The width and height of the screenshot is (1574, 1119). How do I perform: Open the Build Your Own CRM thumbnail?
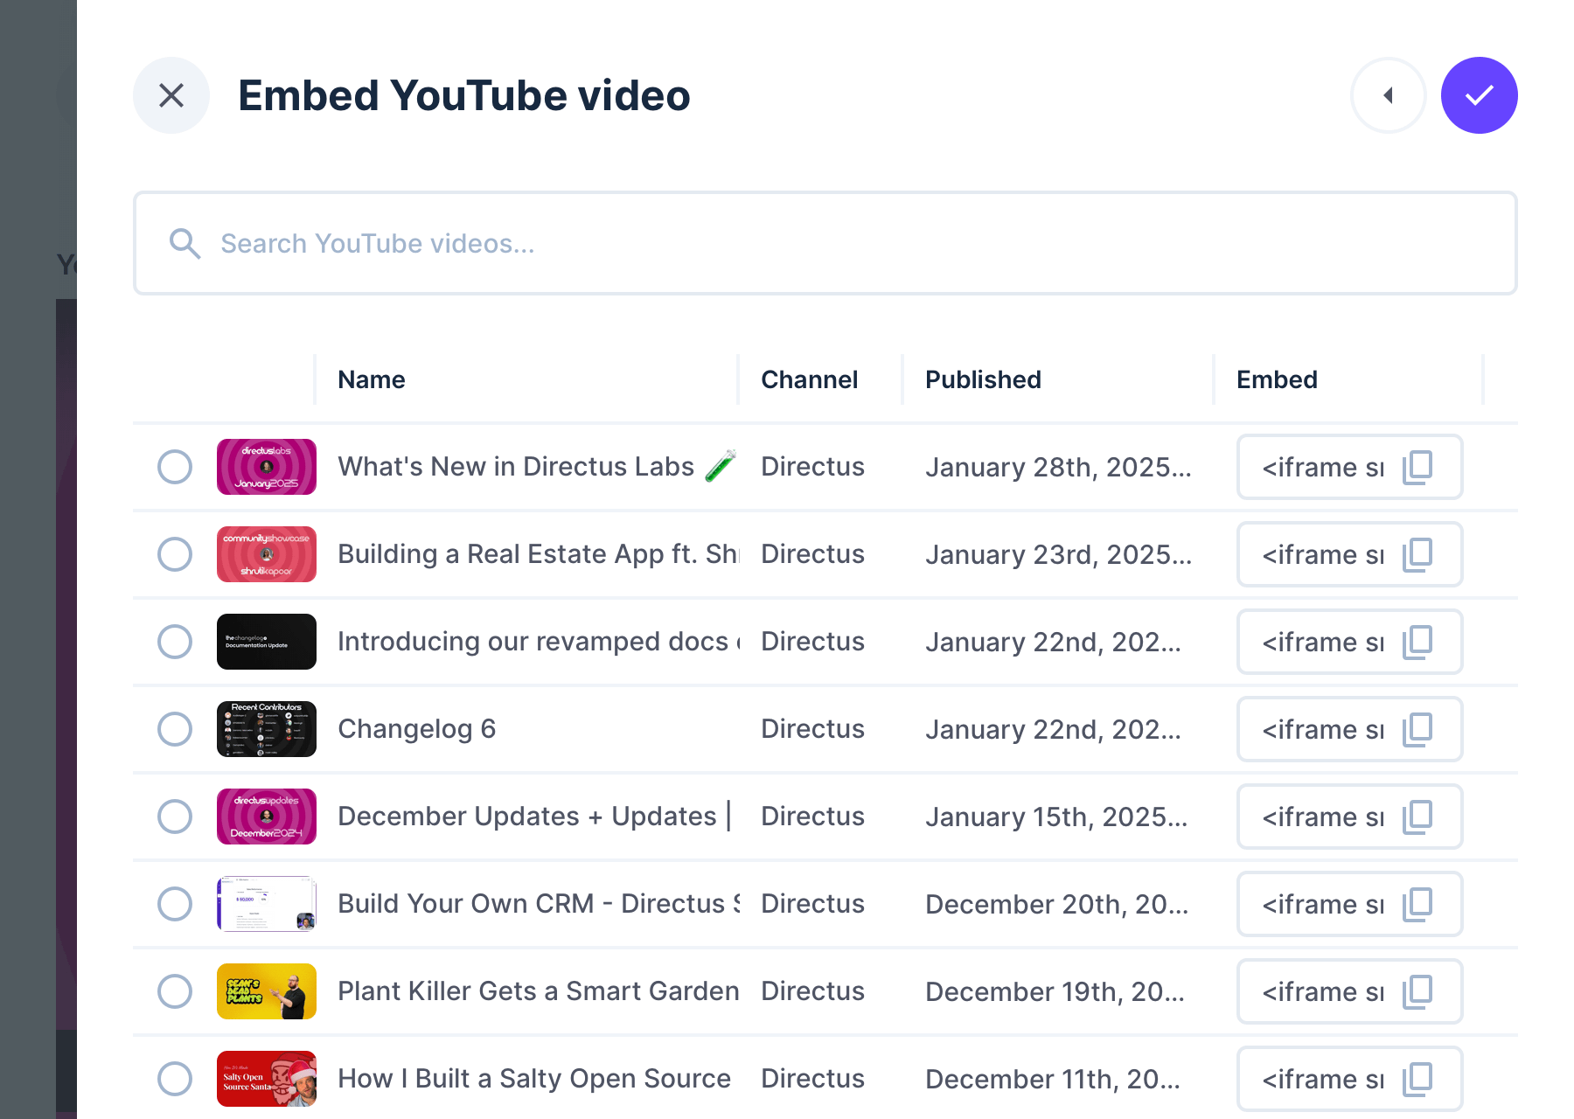click(x=267, y=904)
